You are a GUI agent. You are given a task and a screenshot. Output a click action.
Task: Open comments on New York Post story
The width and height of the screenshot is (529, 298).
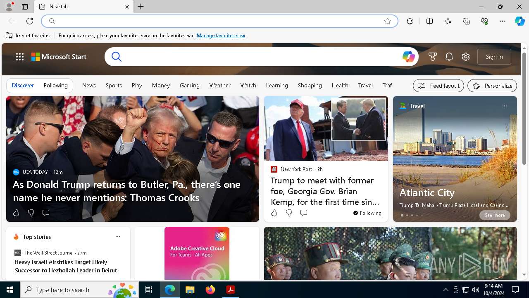pos(304,213)
